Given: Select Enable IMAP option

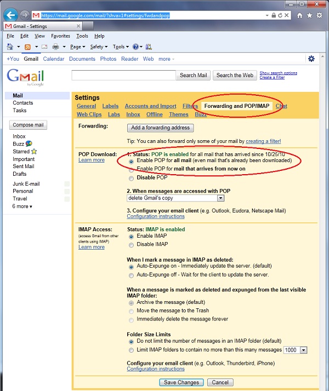Looking at the screenshot, I should point(131,237).
